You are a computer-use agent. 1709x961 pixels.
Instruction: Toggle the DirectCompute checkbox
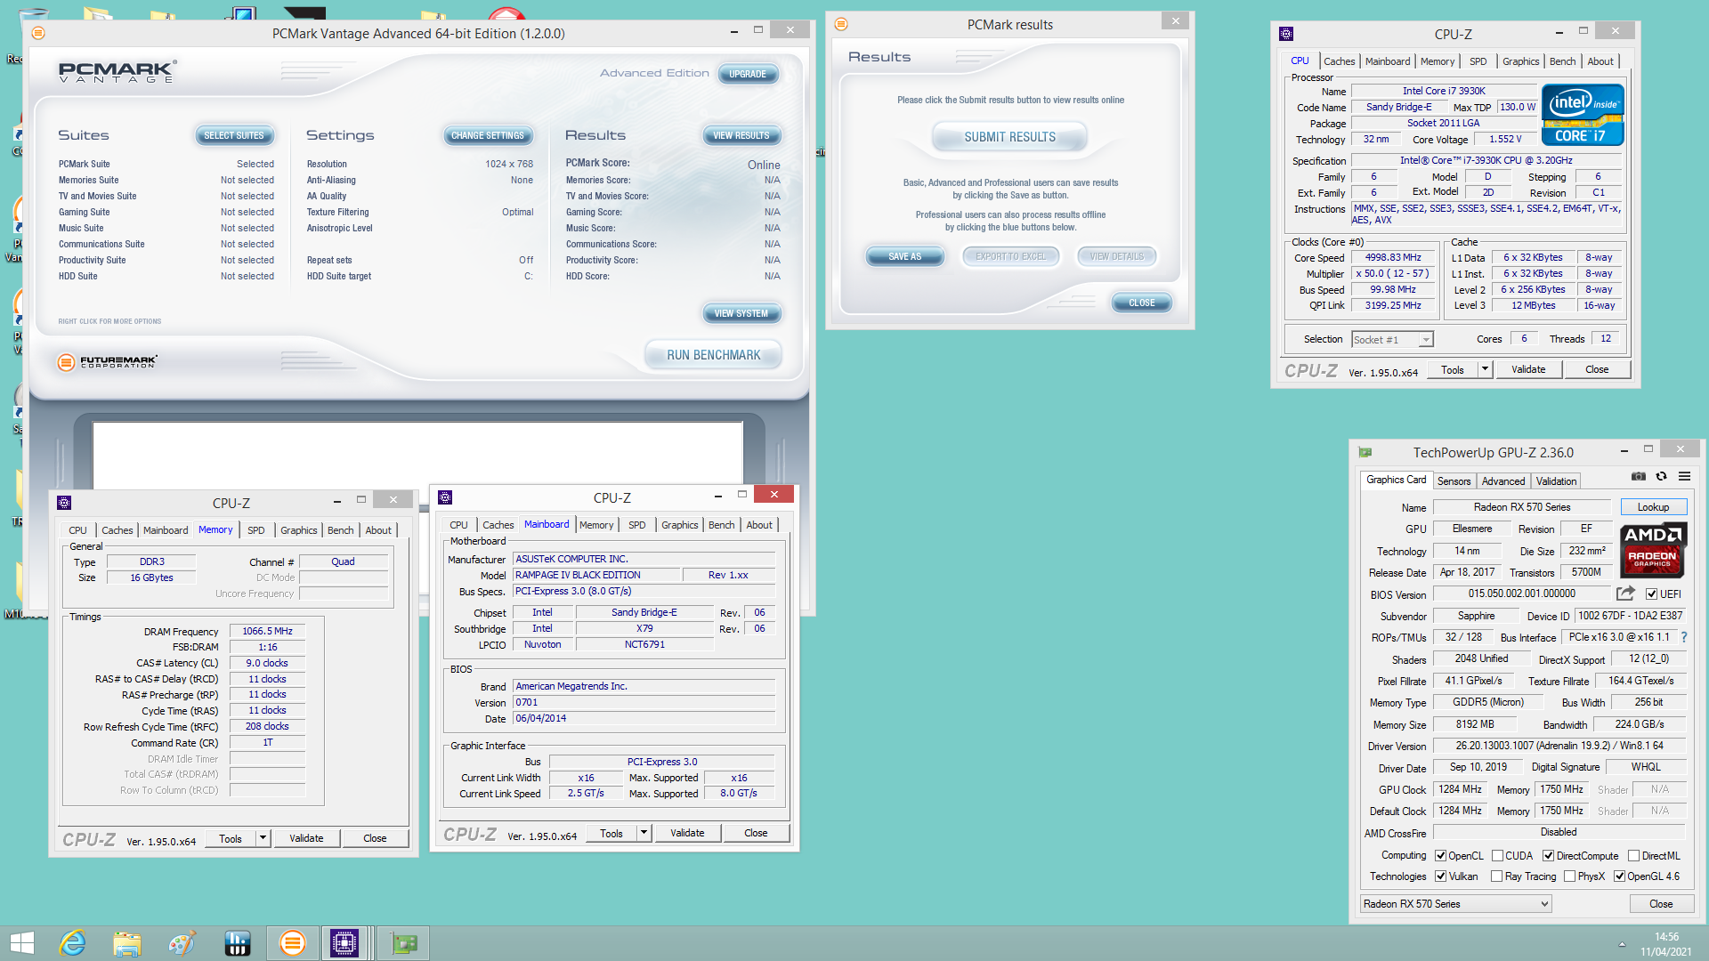pyautogui.click(x=1548, y=856)
